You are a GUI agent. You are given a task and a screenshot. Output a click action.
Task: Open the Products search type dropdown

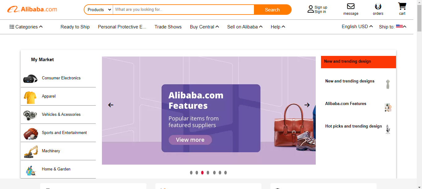point(99,10)
